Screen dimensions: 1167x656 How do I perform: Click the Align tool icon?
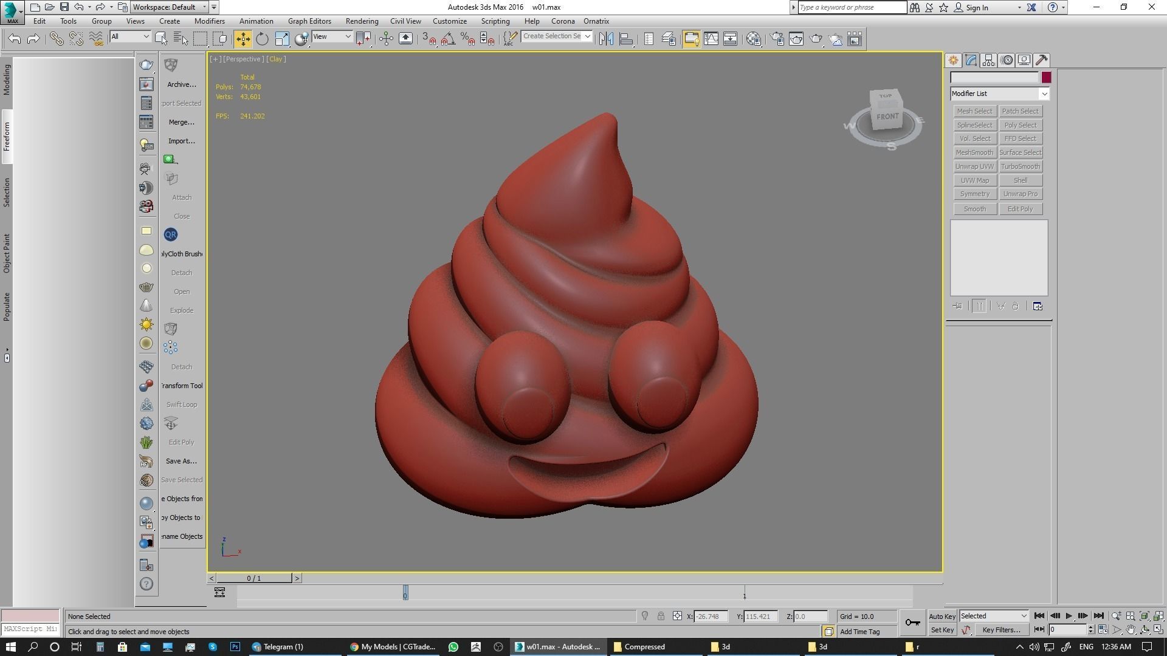pyautogui.click(x=626, y=39)
